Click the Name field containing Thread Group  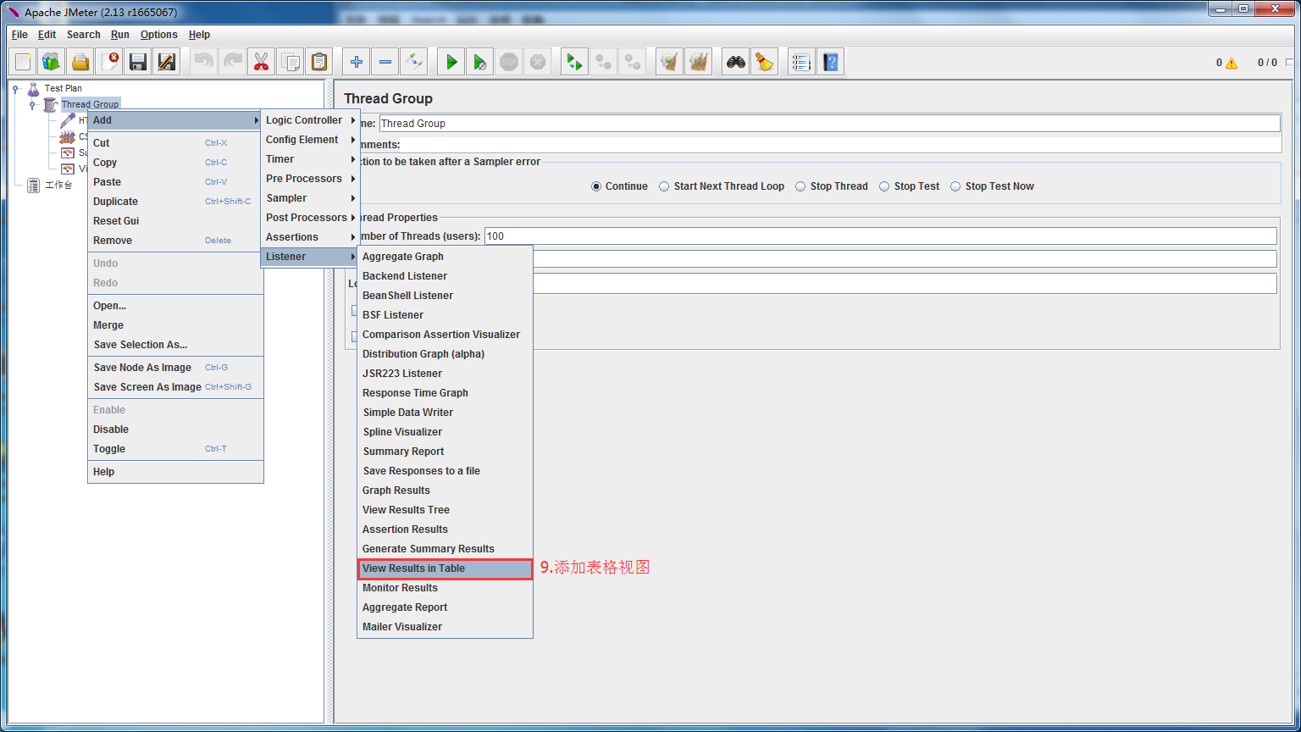point(829,124)
